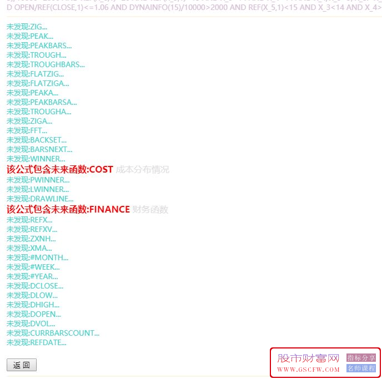Select the text 未发现:FLATZIGA...
The height and width of the screenshot is (379, 382).
38,83
